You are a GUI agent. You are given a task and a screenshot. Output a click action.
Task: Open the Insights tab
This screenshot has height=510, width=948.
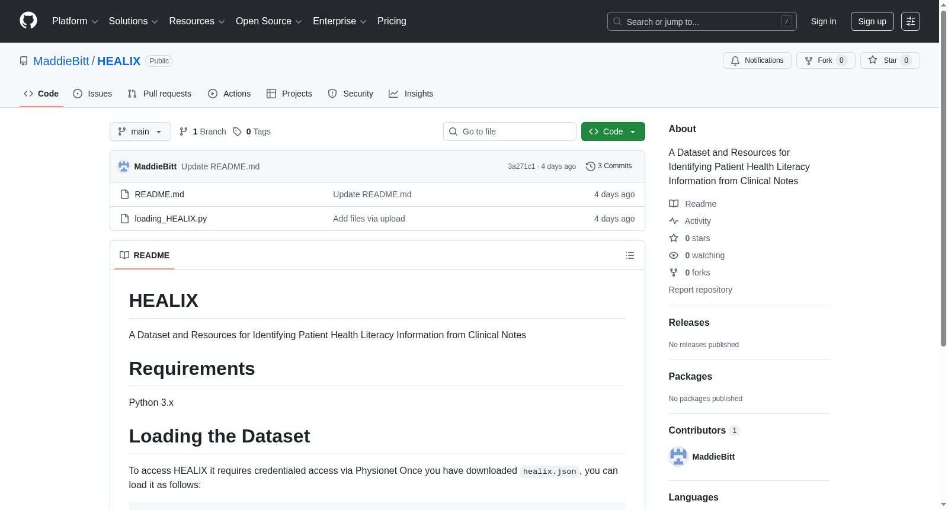click(x=411, y=94)
